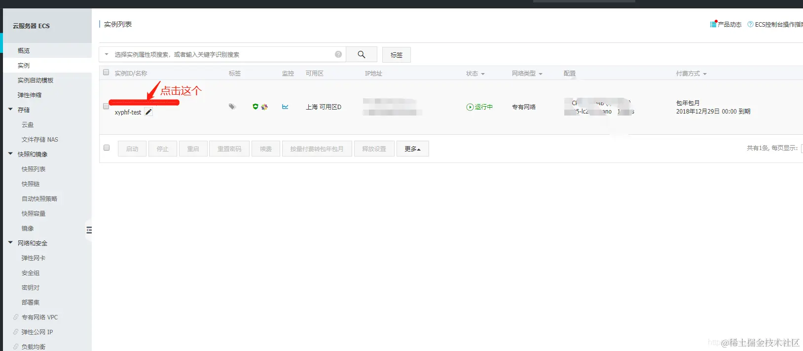Open 实例启动模板 in the sidebar
This screenshot has height=351, width=803.
tap(36, 80)
